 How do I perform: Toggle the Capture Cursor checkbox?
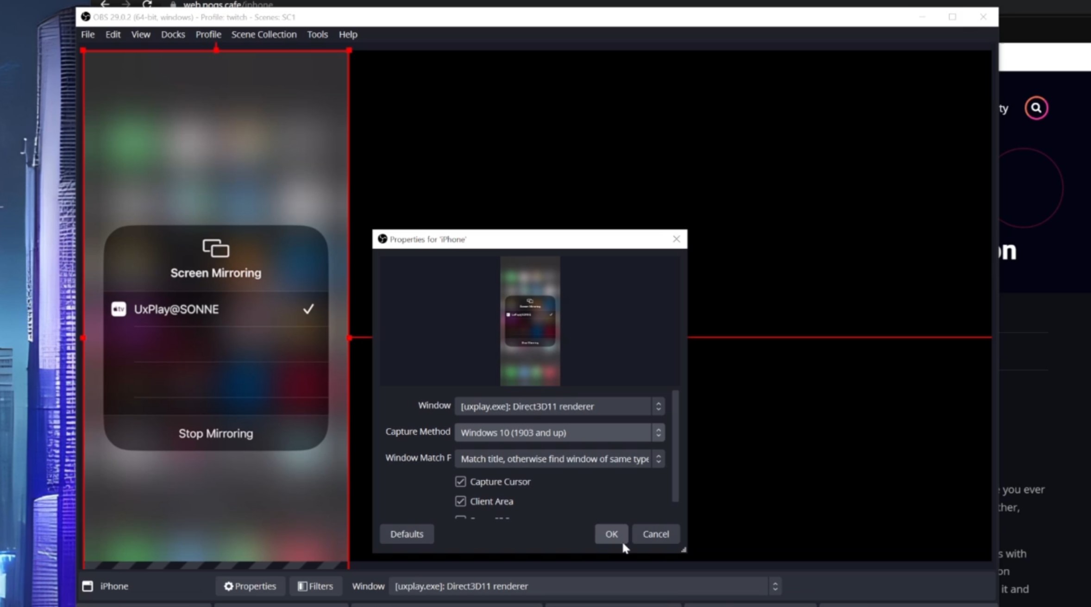click(460, 482)
